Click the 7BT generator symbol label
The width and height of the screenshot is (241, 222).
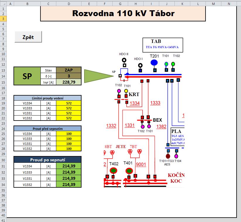pyautogui.click(x=133, y=147)
